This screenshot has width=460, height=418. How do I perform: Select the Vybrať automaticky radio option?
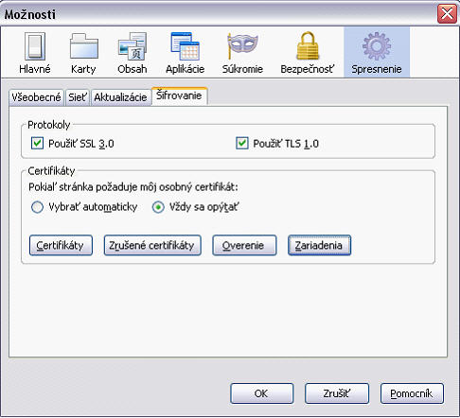click(37, 207)
